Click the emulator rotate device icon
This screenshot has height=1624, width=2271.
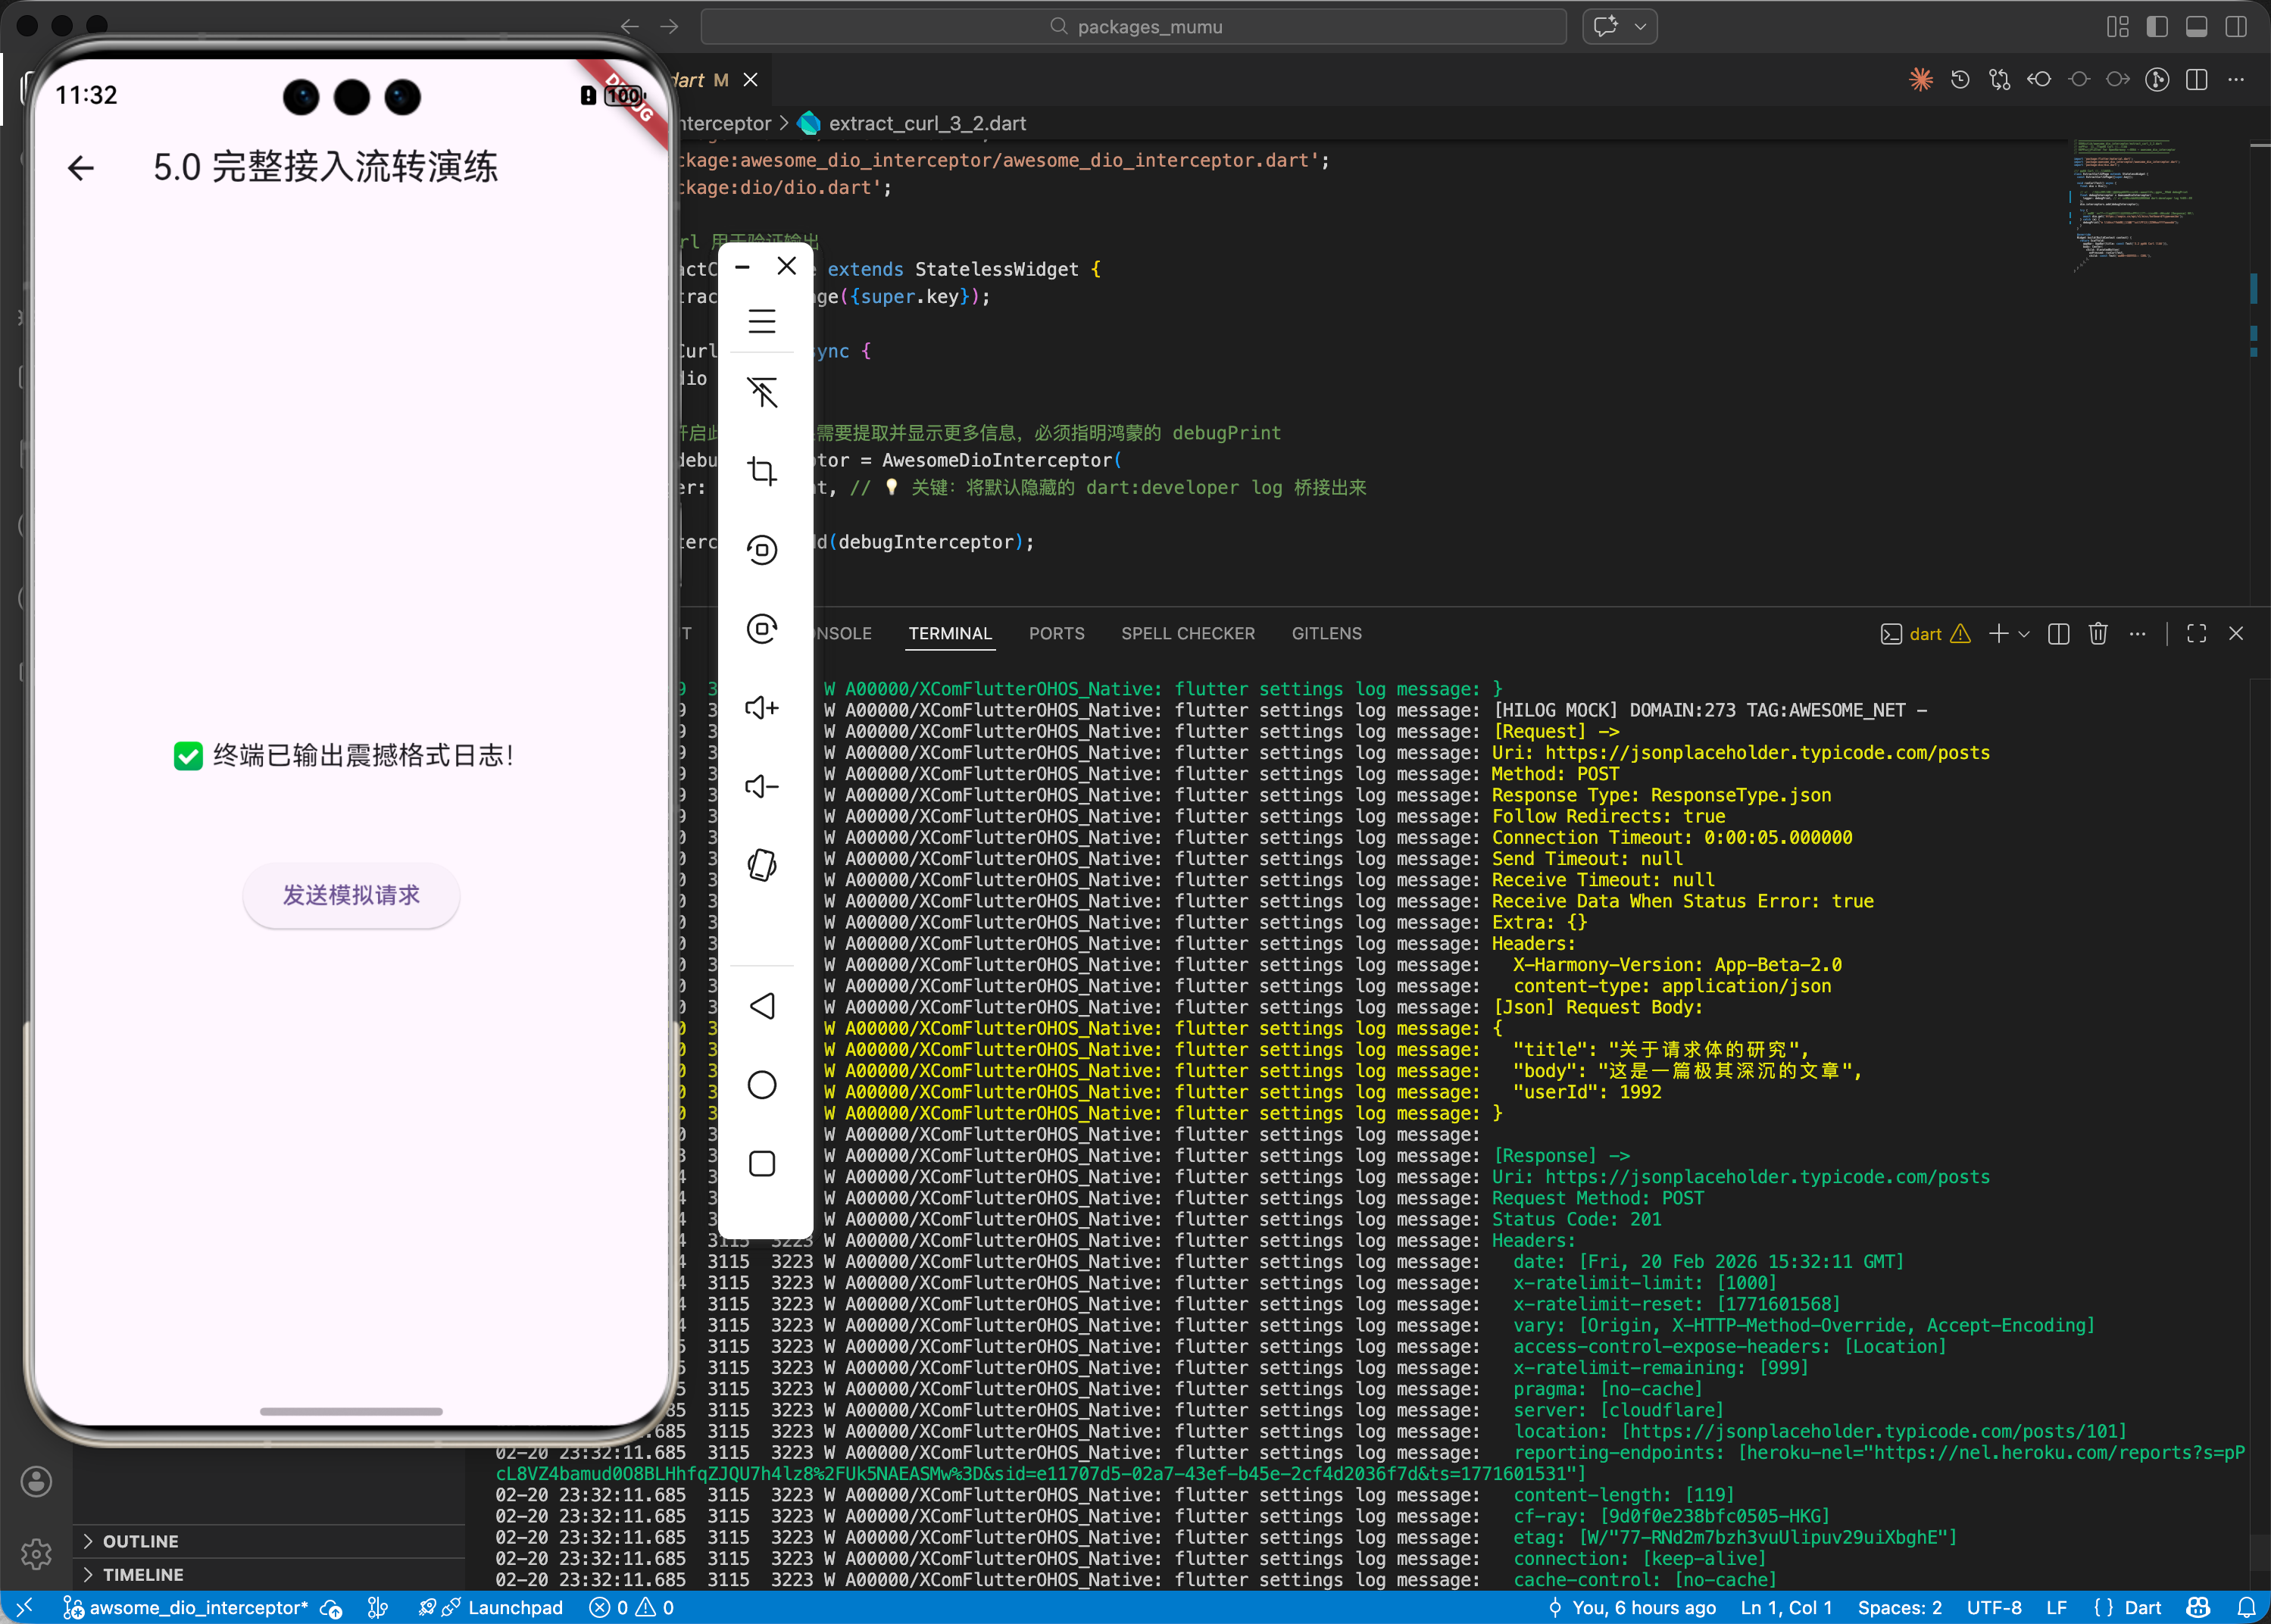tap(762, 865)
